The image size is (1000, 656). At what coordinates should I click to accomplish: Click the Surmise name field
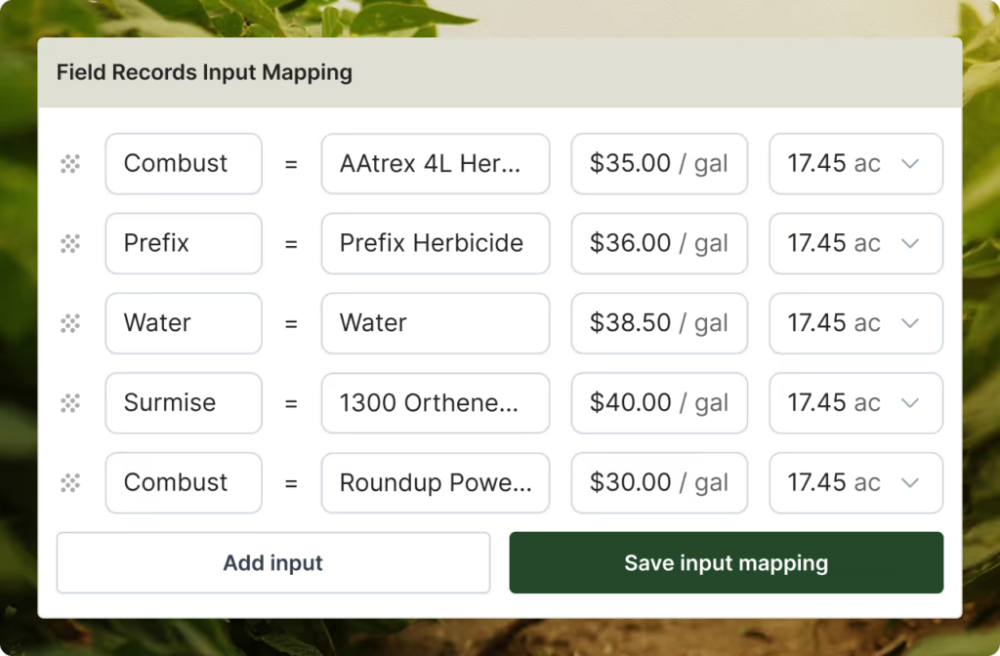coord(184,403)
